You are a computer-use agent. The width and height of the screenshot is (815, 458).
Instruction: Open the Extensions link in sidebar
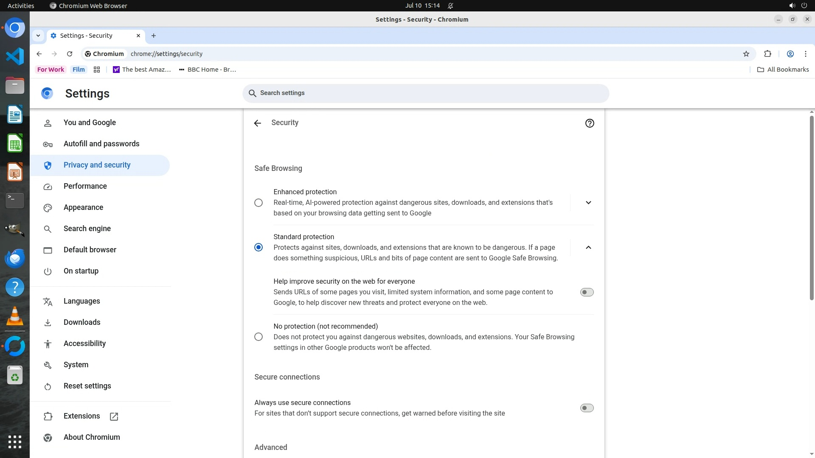click(82, 416)
